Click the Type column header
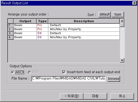 click(x=42, y=21)
